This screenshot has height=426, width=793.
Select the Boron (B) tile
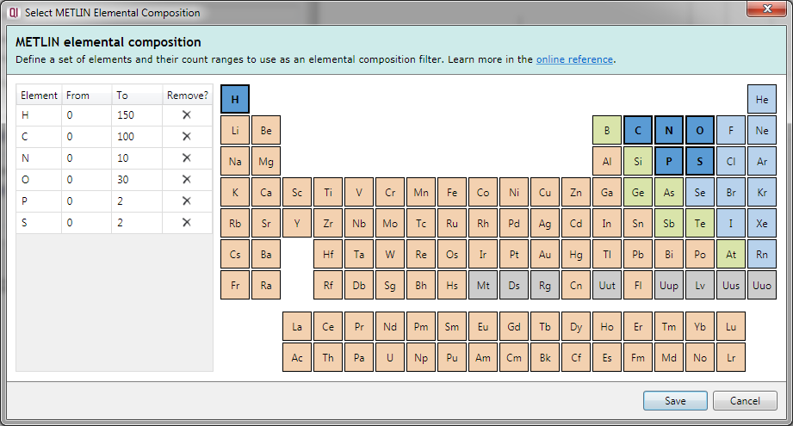click(607, 130)
